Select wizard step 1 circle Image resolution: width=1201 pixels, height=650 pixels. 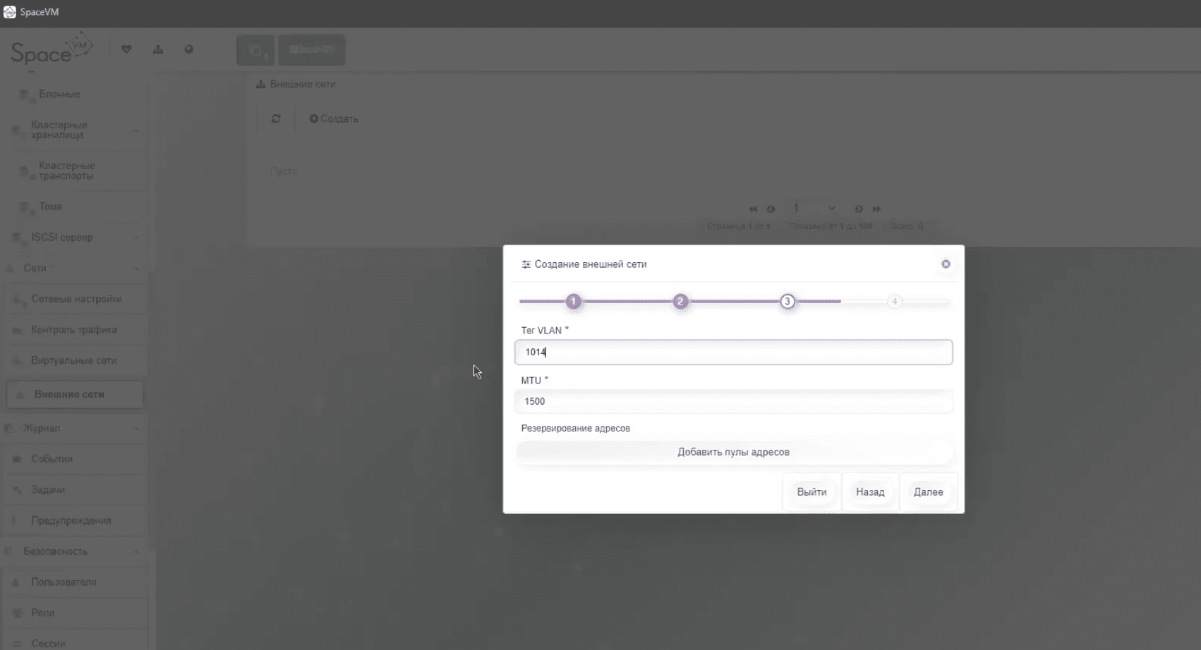click(574, 302)
